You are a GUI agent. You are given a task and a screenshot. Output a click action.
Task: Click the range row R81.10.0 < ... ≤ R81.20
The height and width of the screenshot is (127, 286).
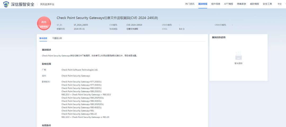(85, 117)
